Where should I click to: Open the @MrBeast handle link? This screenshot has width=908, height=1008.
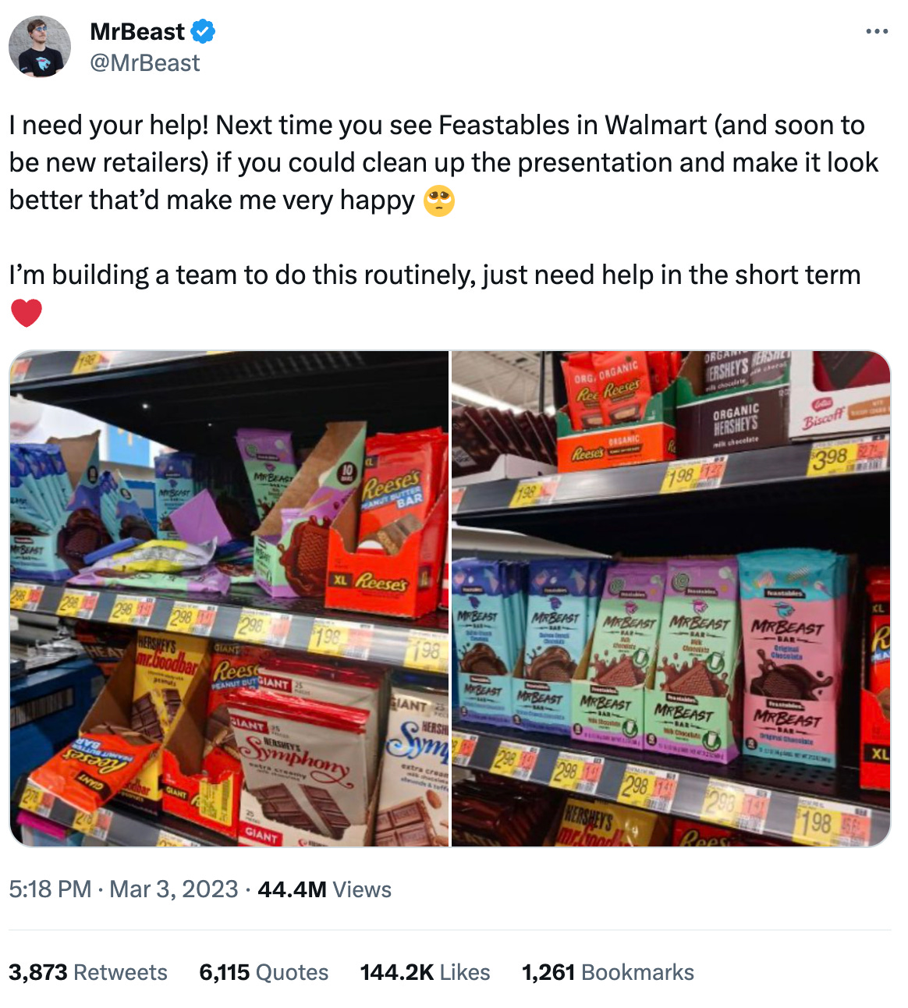pos(145,63)
